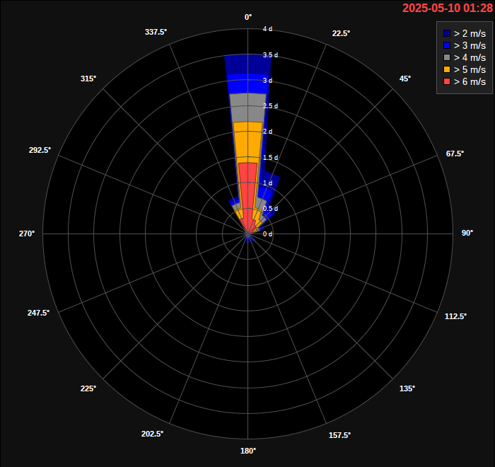The image size is (495, 467).
Task: Click the 202.5° direction label
Action: (x=152, y=434)
